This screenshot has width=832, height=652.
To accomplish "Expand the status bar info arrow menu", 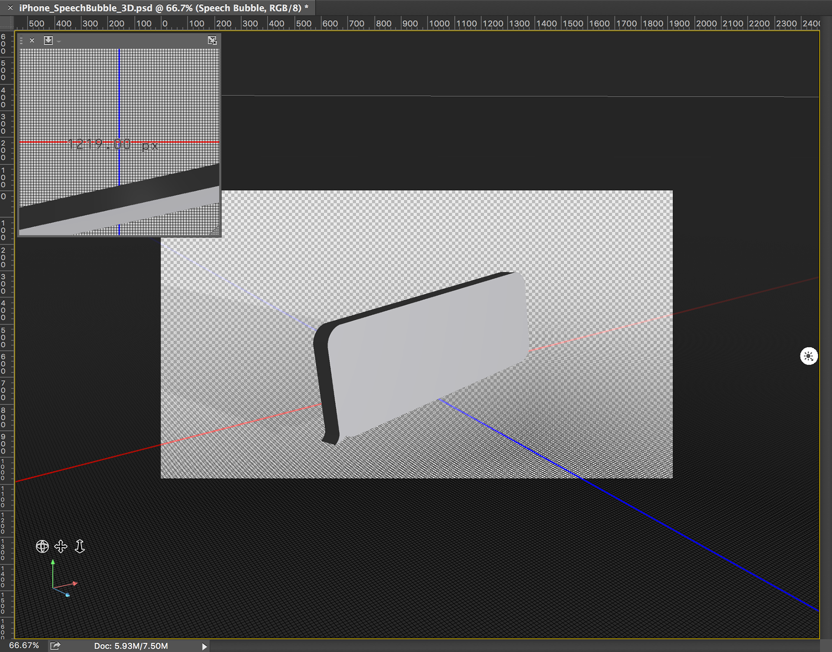I will (x=204, y=646).
